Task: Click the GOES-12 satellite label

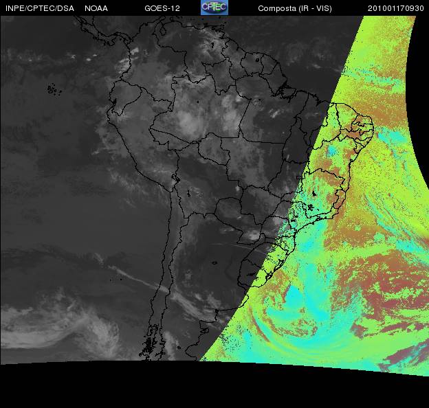Action: click(x=162, y=8)
